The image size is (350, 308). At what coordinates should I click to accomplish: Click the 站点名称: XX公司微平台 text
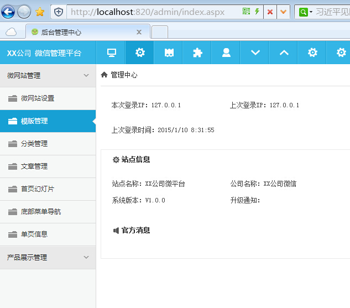point(148,184)
